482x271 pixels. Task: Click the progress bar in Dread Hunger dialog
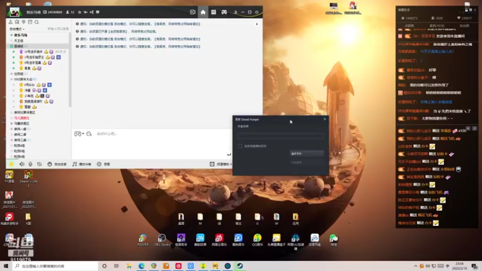280,136
